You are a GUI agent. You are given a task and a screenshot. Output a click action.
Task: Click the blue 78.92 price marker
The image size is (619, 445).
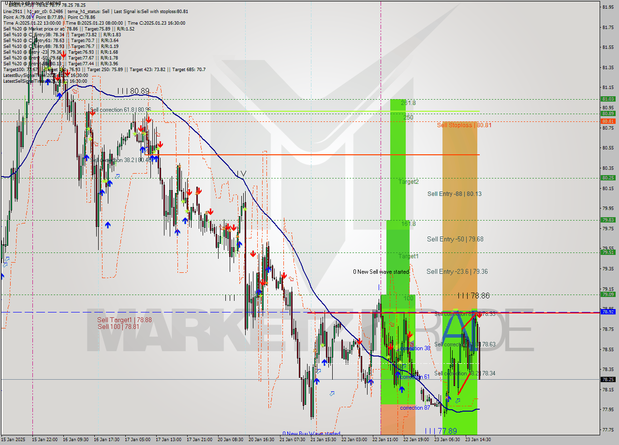[608, 311]
